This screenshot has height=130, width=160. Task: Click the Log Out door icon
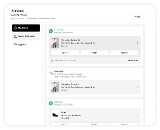click(15, 45)
